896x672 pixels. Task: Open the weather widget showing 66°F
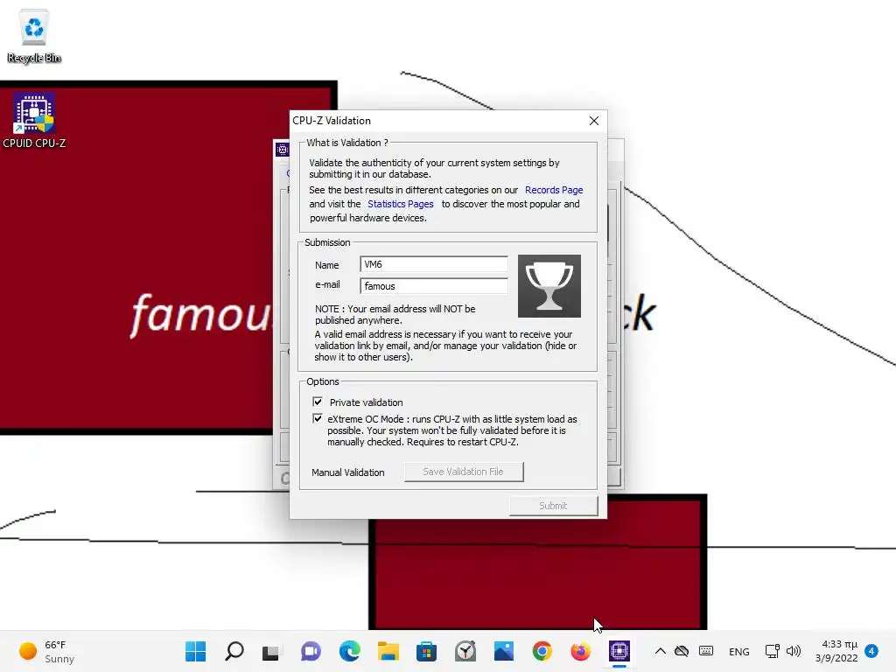(47, 651)
